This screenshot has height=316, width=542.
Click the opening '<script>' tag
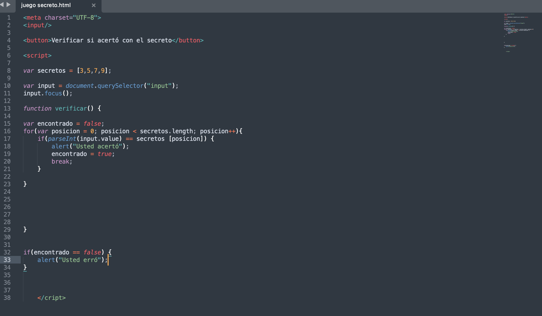coord(37,56)
